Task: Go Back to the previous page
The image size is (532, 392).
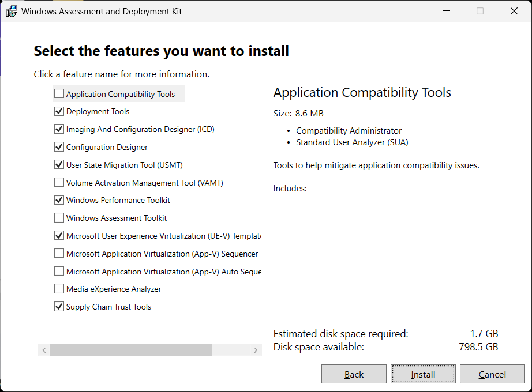Action: click(x=354, y=375)
